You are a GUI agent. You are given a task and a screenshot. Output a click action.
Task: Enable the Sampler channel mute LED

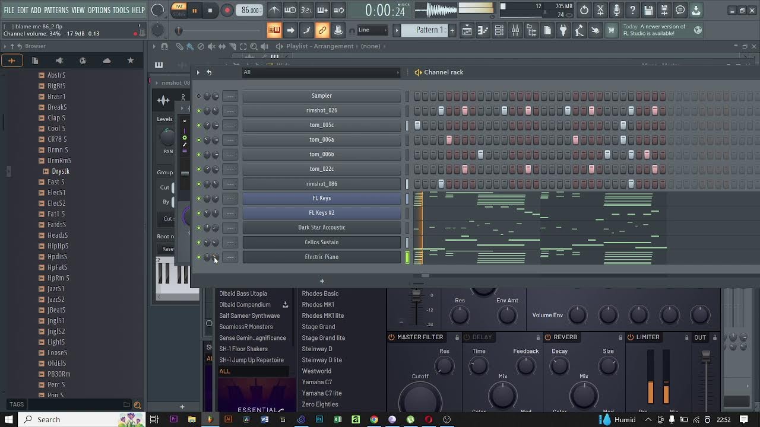click(199, 95)
